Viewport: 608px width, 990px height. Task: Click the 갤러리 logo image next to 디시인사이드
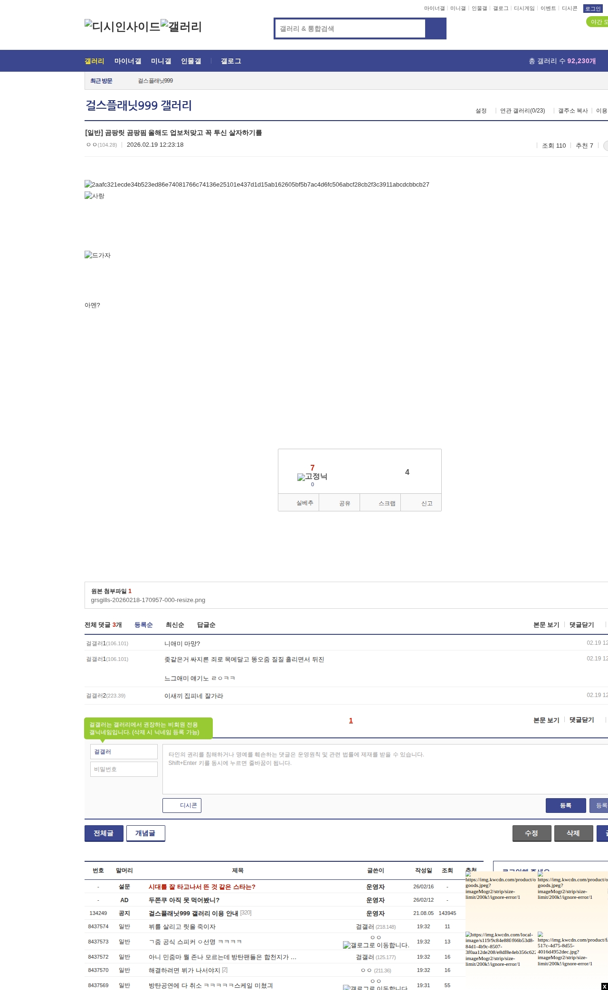click(181, 26)
